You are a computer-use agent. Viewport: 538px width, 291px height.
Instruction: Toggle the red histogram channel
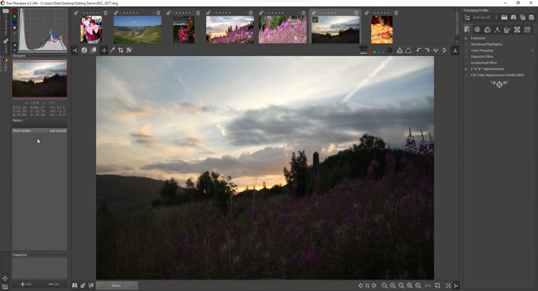click(15, 11)
